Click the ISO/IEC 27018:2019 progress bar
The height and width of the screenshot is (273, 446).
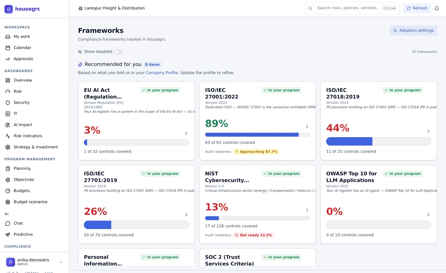point(379,142)
